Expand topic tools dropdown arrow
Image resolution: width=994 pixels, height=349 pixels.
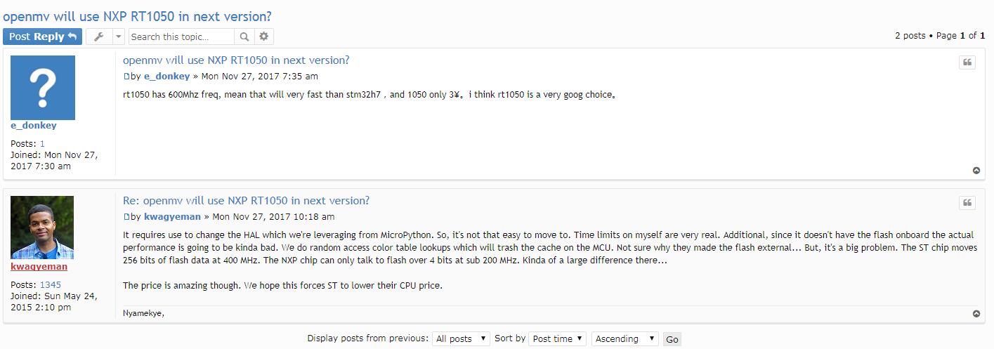coord(118,37)
